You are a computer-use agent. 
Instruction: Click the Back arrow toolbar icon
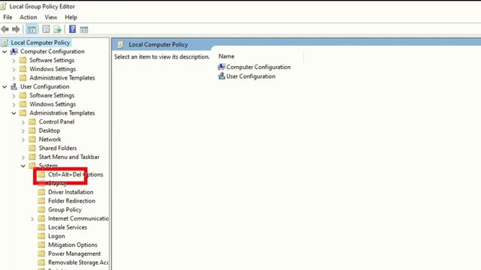click(x=5, y=29)
